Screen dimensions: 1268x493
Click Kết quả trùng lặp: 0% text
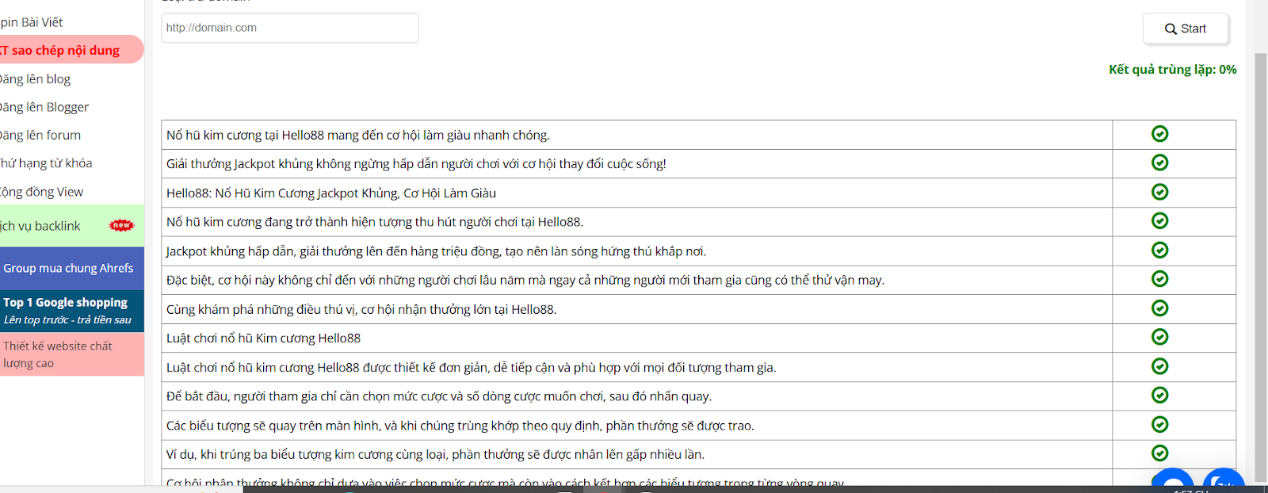pos(1172,70)
